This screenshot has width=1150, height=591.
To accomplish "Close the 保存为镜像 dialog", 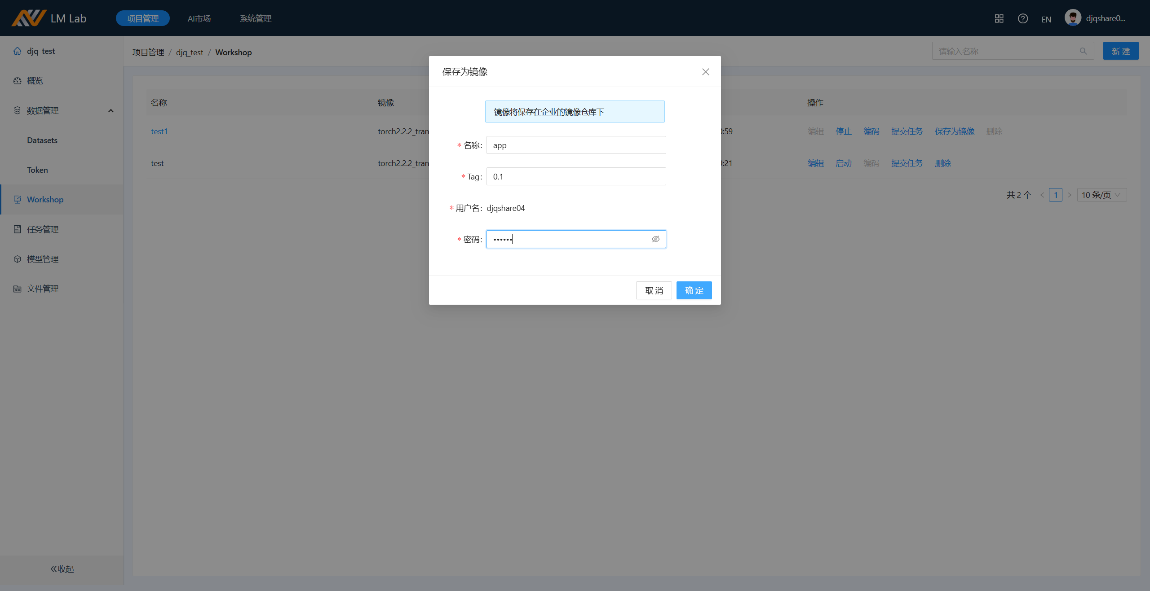I will click(705, 72).
